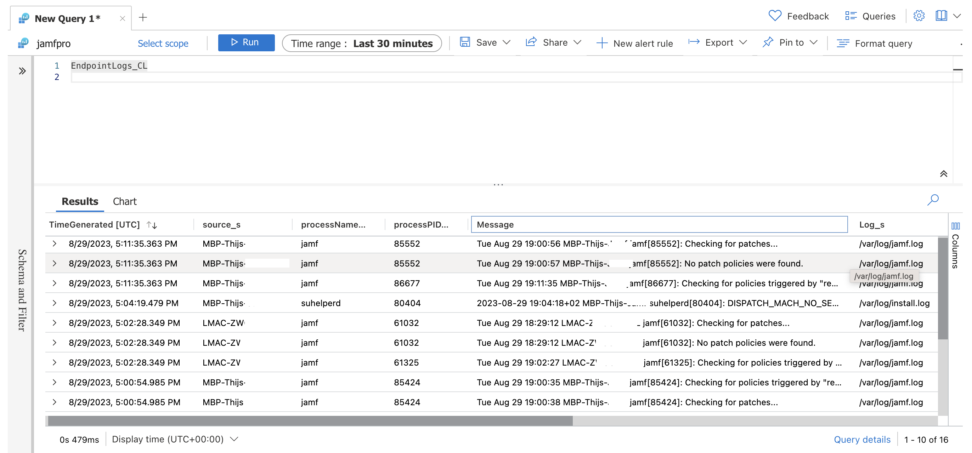Click the New alert rule plus
The width and height of the screenshot is (972, 453).
[602, 43]
